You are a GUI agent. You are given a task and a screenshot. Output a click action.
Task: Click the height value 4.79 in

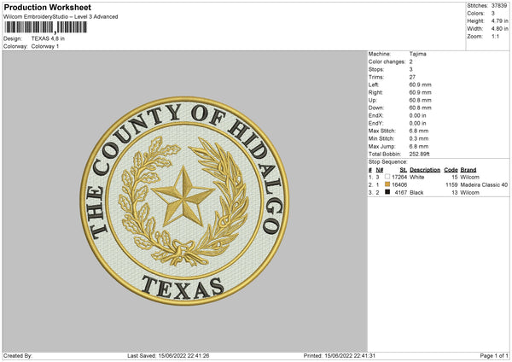click(x=499, y=20)
